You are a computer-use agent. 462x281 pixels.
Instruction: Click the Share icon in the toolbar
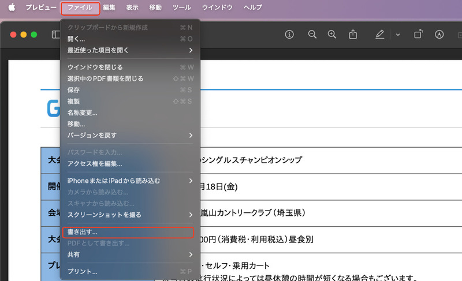pos(353,35)
